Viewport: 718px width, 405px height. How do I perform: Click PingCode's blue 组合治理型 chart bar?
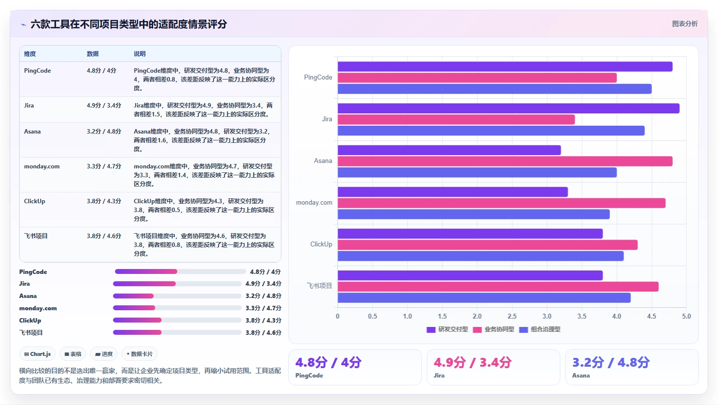point(495,89)
